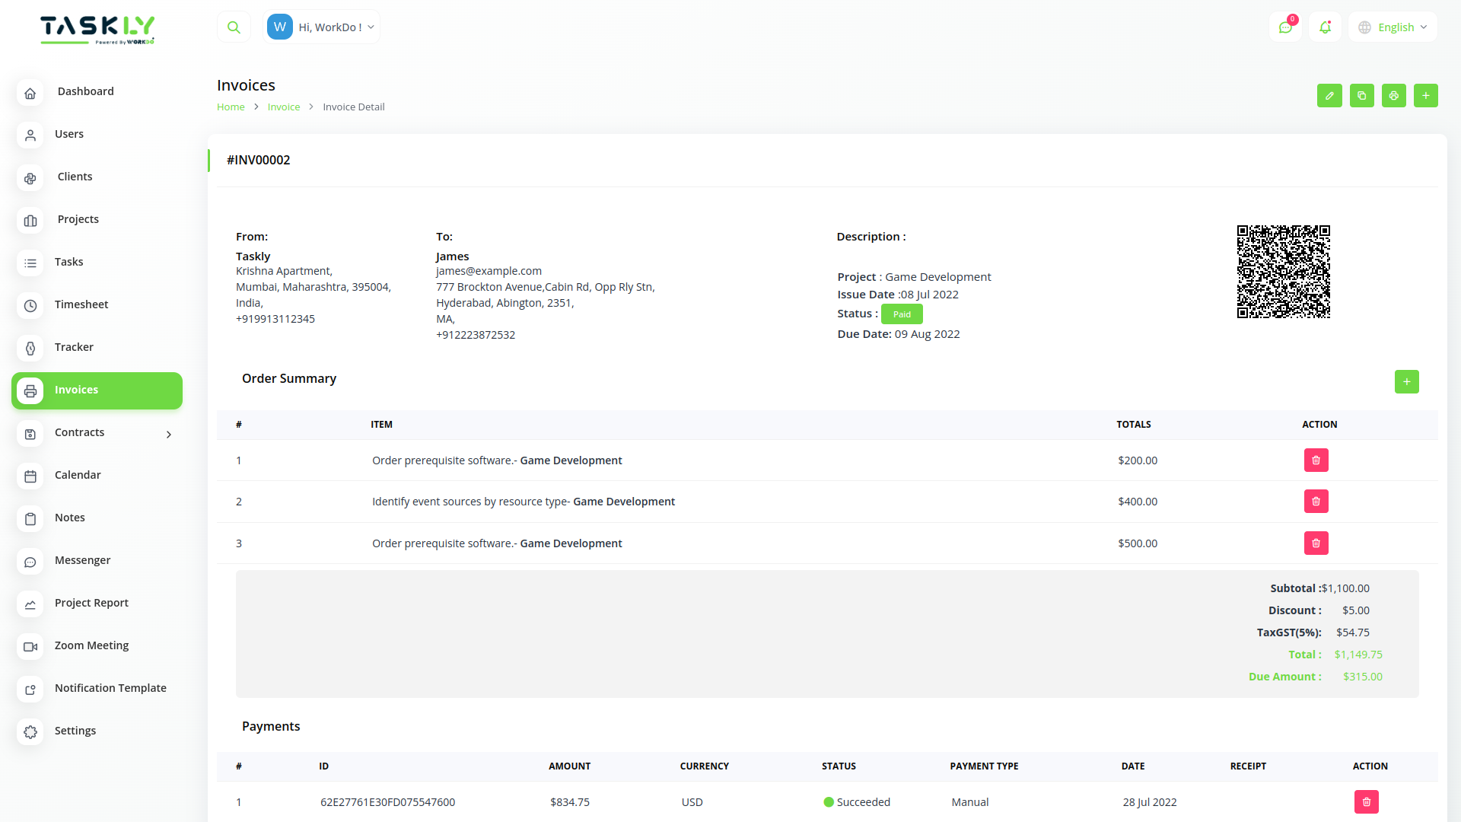1461x822 pixels.
Task: Add new item to Order Summary
Action: point(1406,382)
